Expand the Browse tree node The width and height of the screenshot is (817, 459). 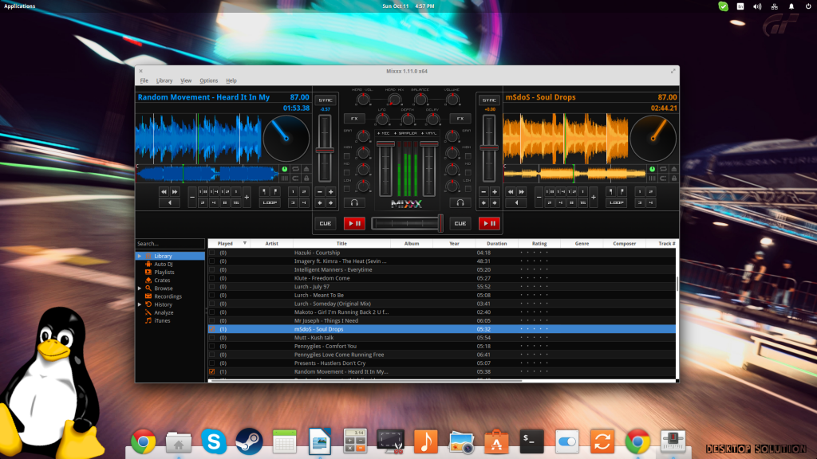140,288
